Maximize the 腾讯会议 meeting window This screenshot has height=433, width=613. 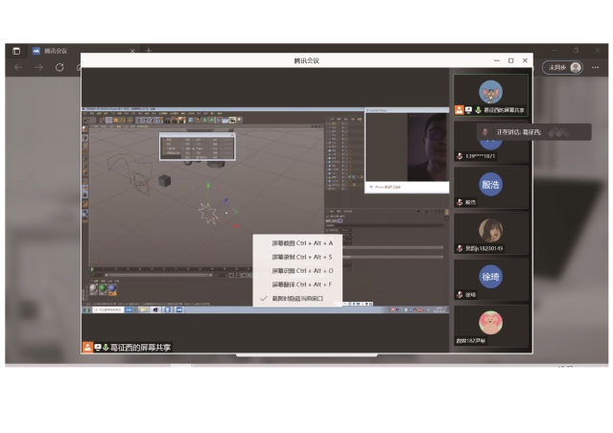510,60
